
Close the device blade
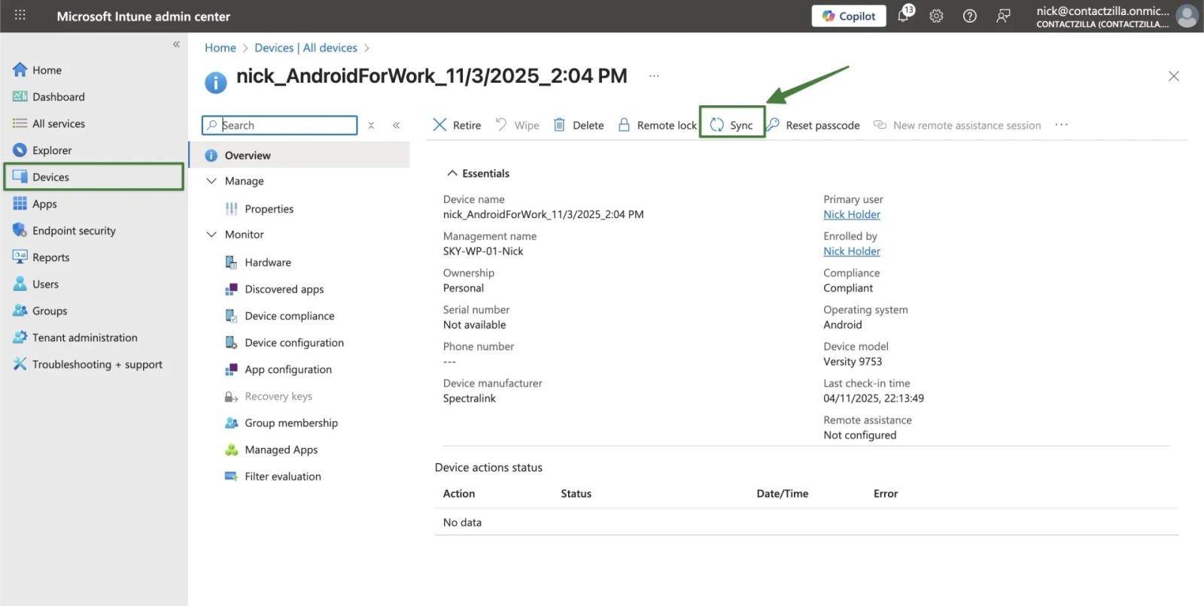(1173, 76)
